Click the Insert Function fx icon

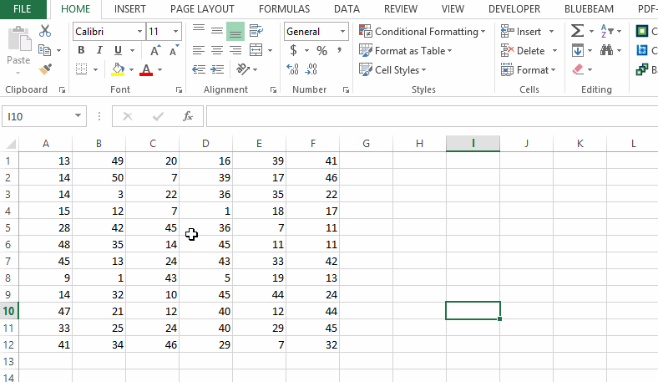point(188,116)
